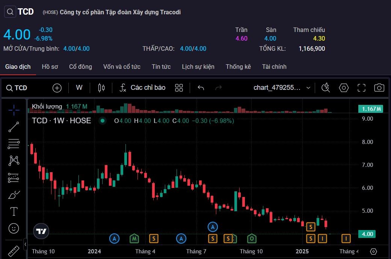
Task: Click the Trần ceiling price 4.60
Action: pyautogui.click(x=242, y=39)
